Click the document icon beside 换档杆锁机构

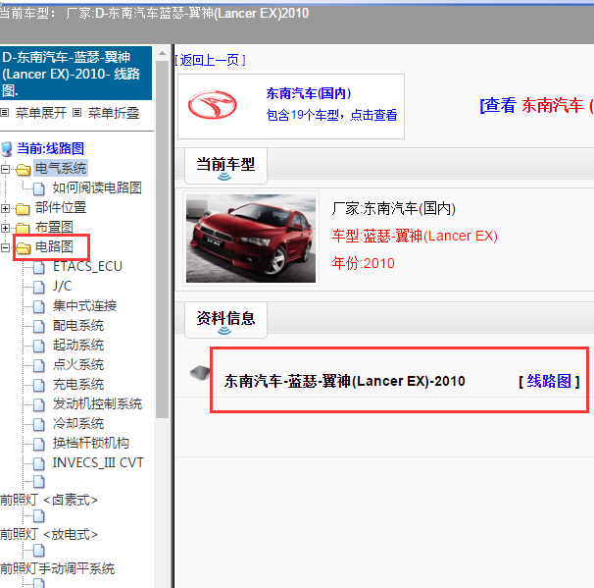(38, 444)
